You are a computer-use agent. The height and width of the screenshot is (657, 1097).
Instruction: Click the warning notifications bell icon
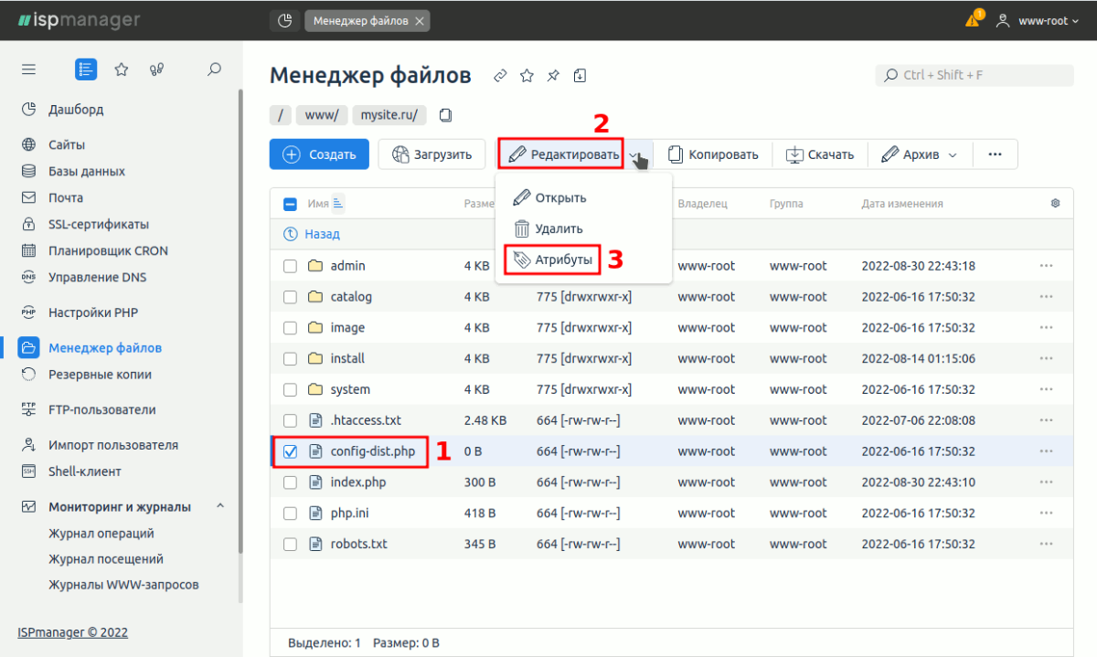973,20
